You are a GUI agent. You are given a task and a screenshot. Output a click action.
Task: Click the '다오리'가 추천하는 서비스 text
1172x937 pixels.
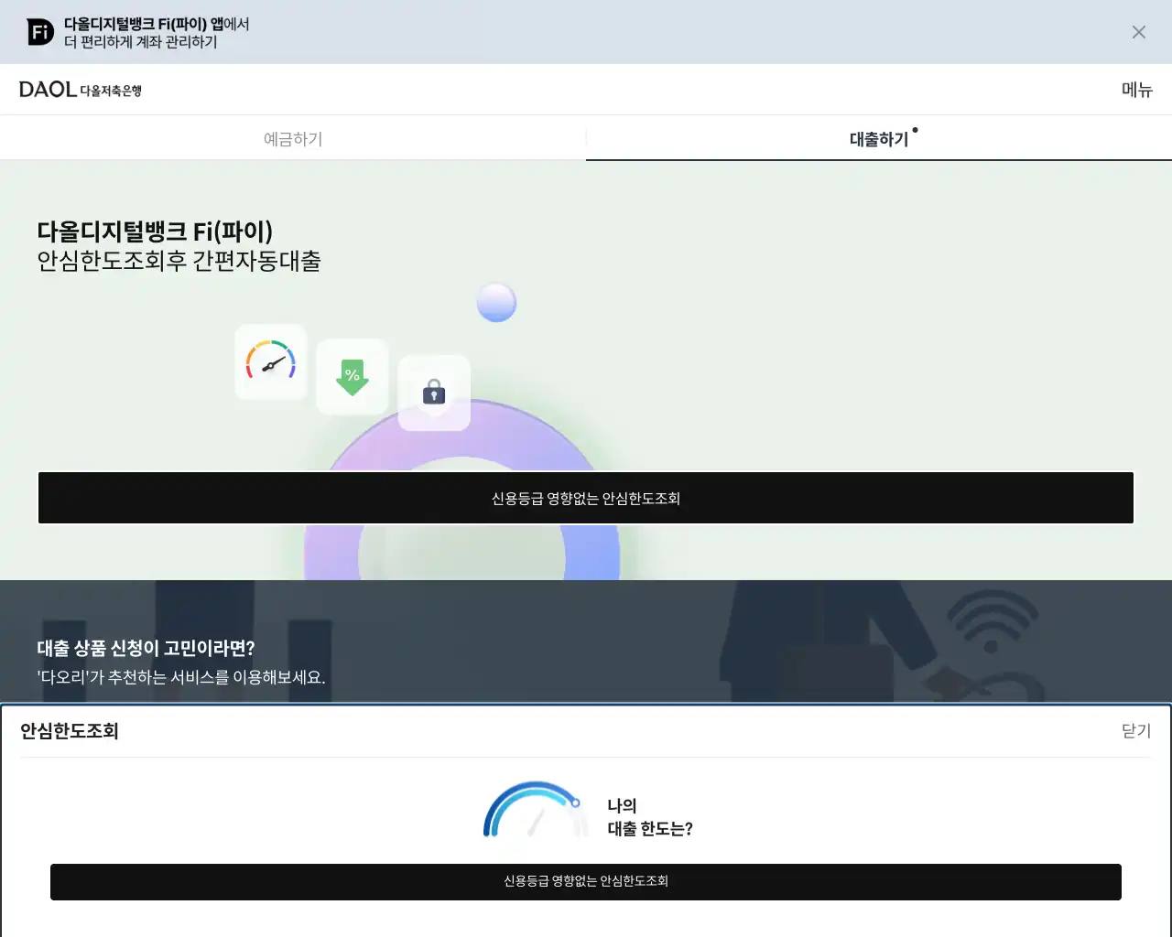(181, 677)
